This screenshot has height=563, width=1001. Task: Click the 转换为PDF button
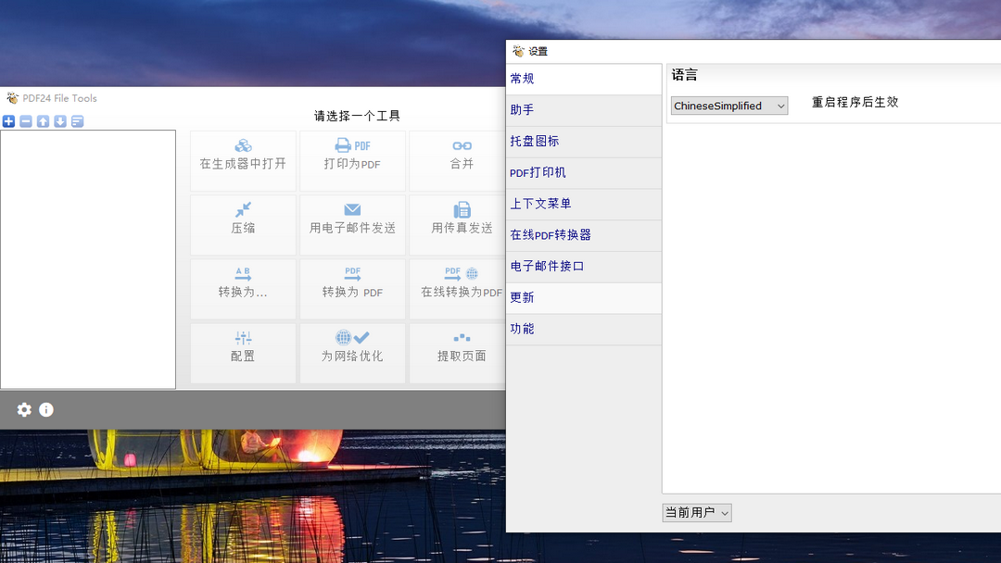point(352,289)
